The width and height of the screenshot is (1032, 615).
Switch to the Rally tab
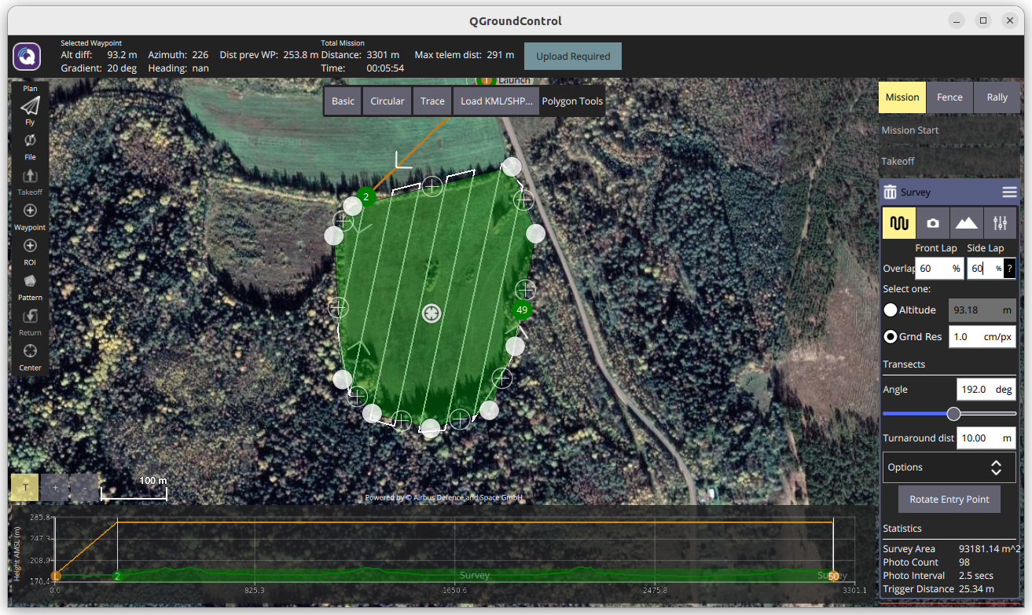point(997,97)
